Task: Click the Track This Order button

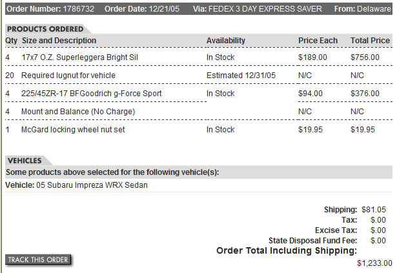Action: coord(38,259)
